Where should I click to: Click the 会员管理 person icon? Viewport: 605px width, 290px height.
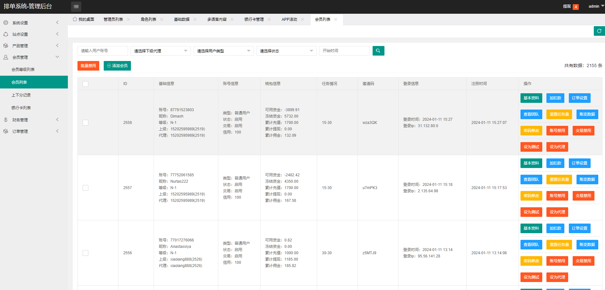pos(5,57)
